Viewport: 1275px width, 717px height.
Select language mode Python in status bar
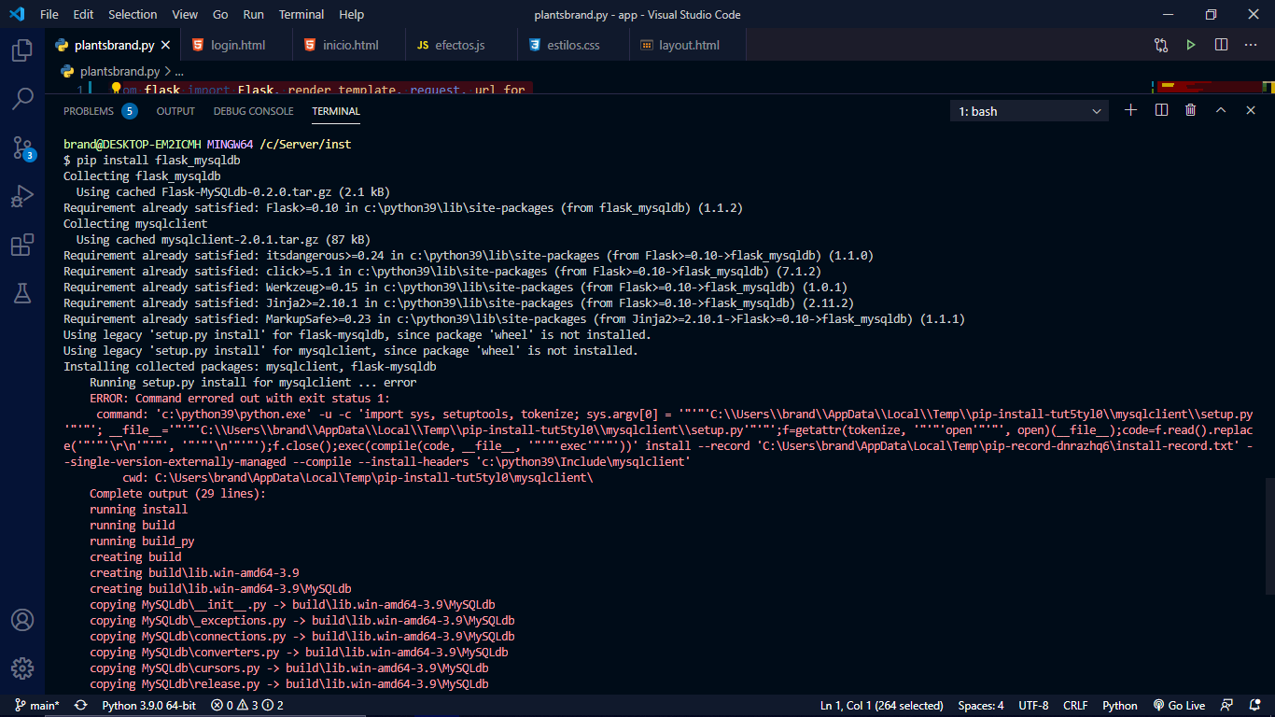[1120, 706]
